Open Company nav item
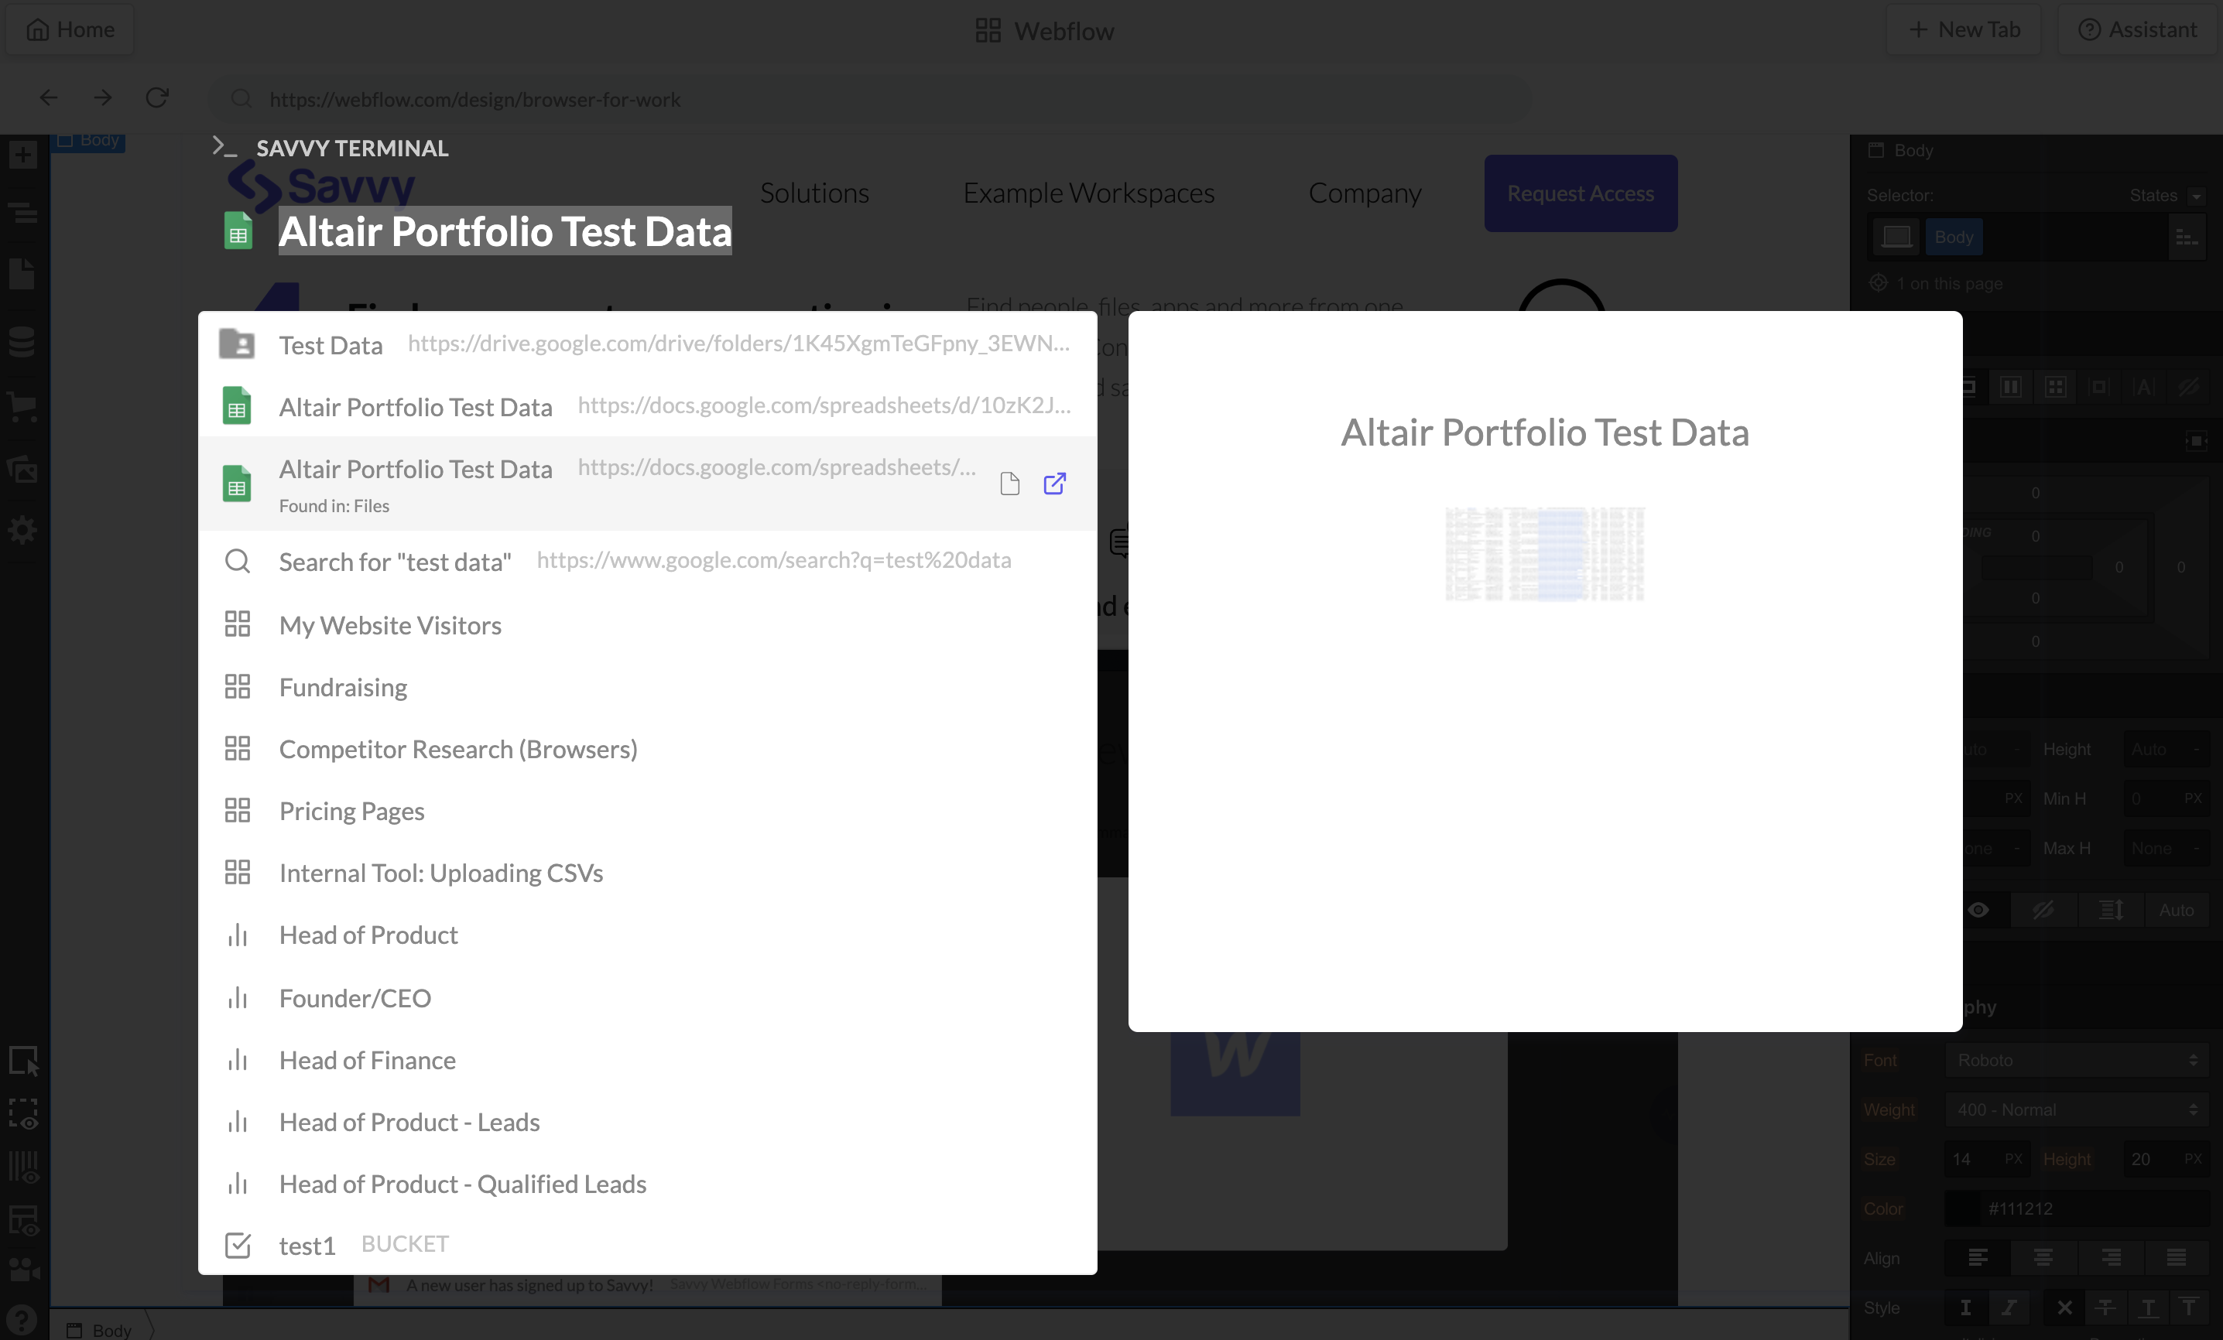 point(1364,193)
